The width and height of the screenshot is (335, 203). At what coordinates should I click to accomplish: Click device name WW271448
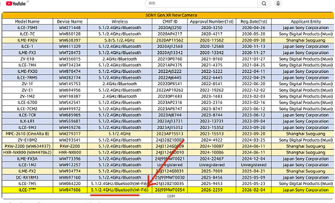tap(70, 28)
